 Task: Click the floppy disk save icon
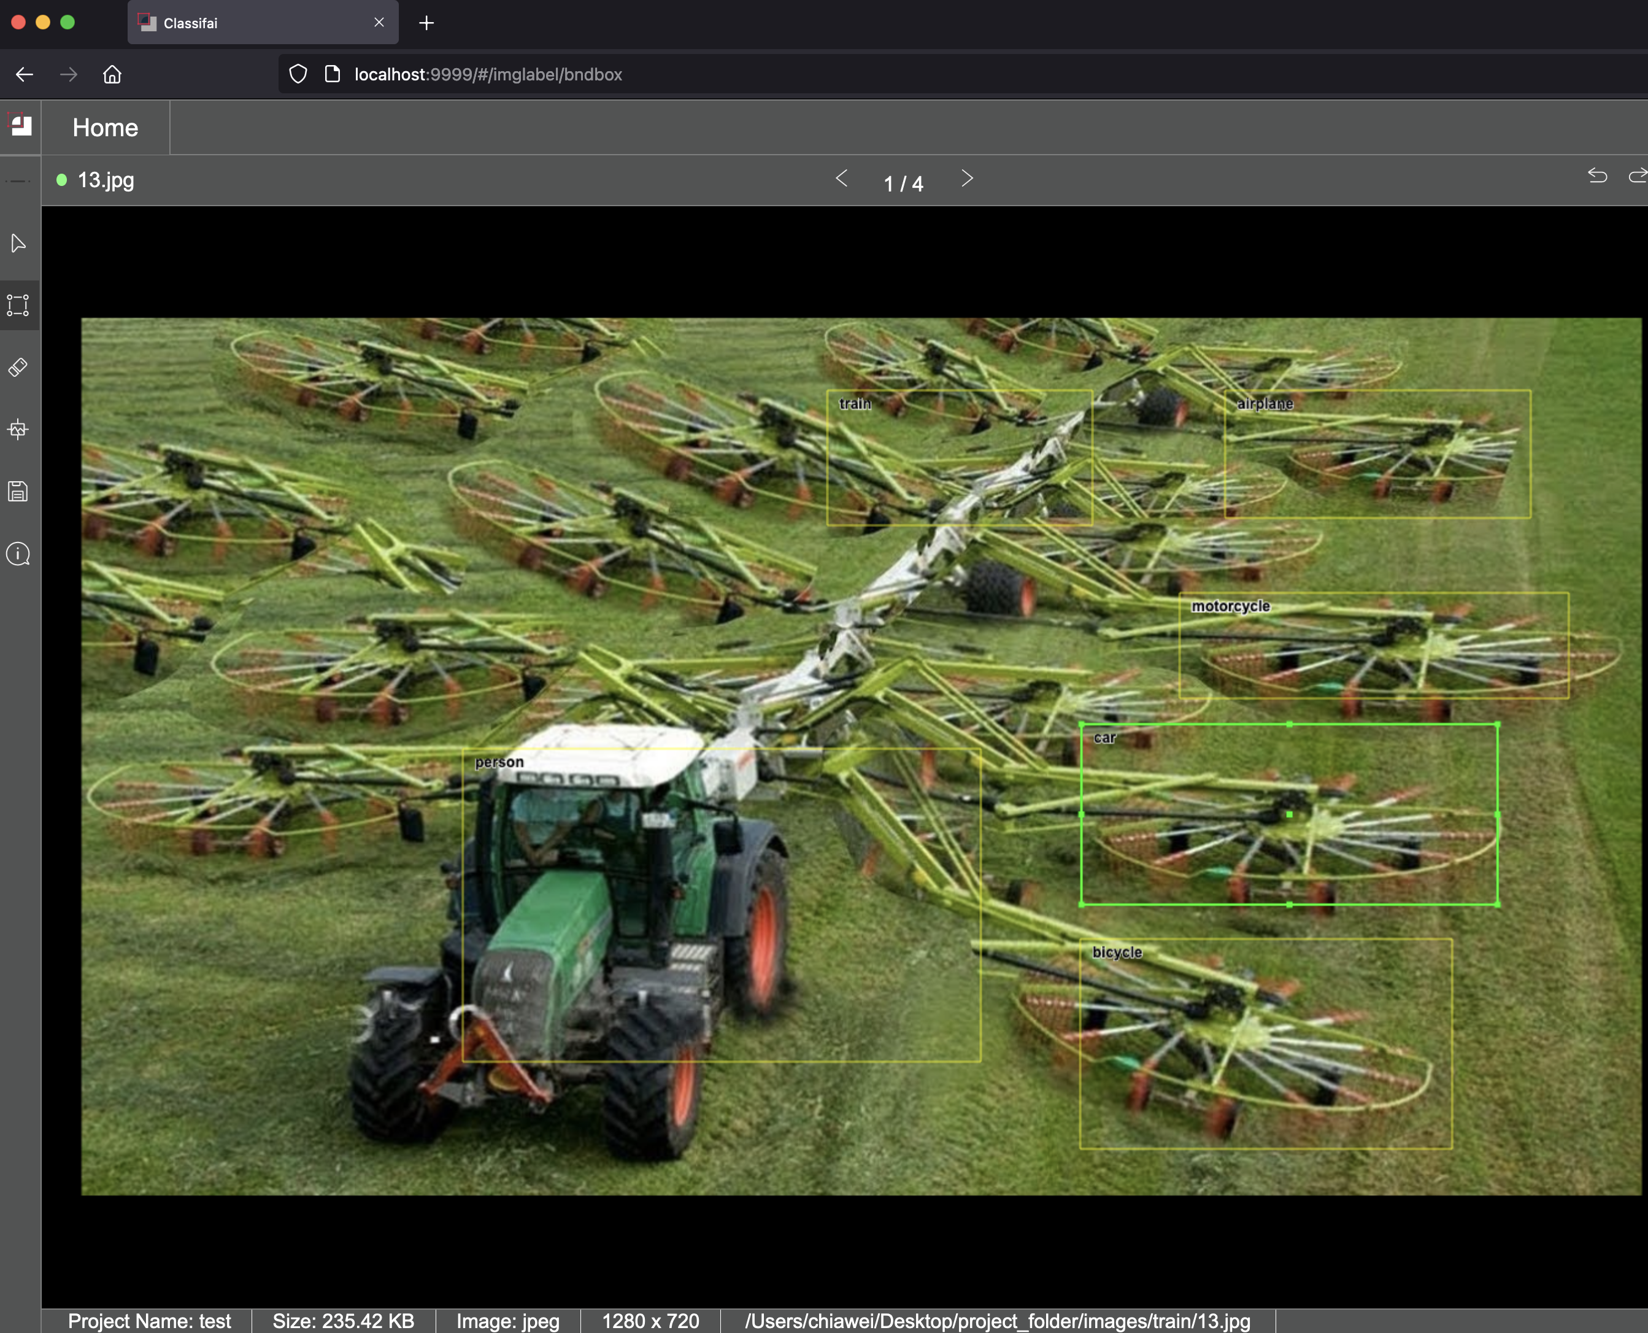click(x=18, y=492)
